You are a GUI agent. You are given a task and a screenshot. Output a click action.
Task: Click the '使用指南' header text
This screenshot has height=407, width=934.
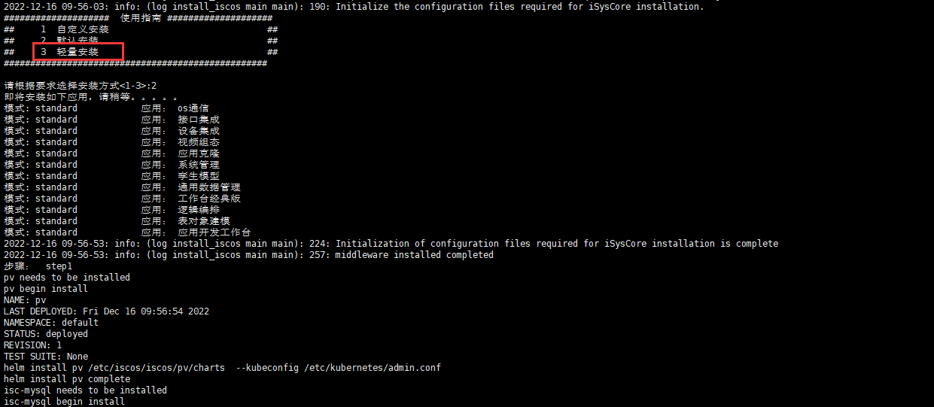click(x=141, y=18)
